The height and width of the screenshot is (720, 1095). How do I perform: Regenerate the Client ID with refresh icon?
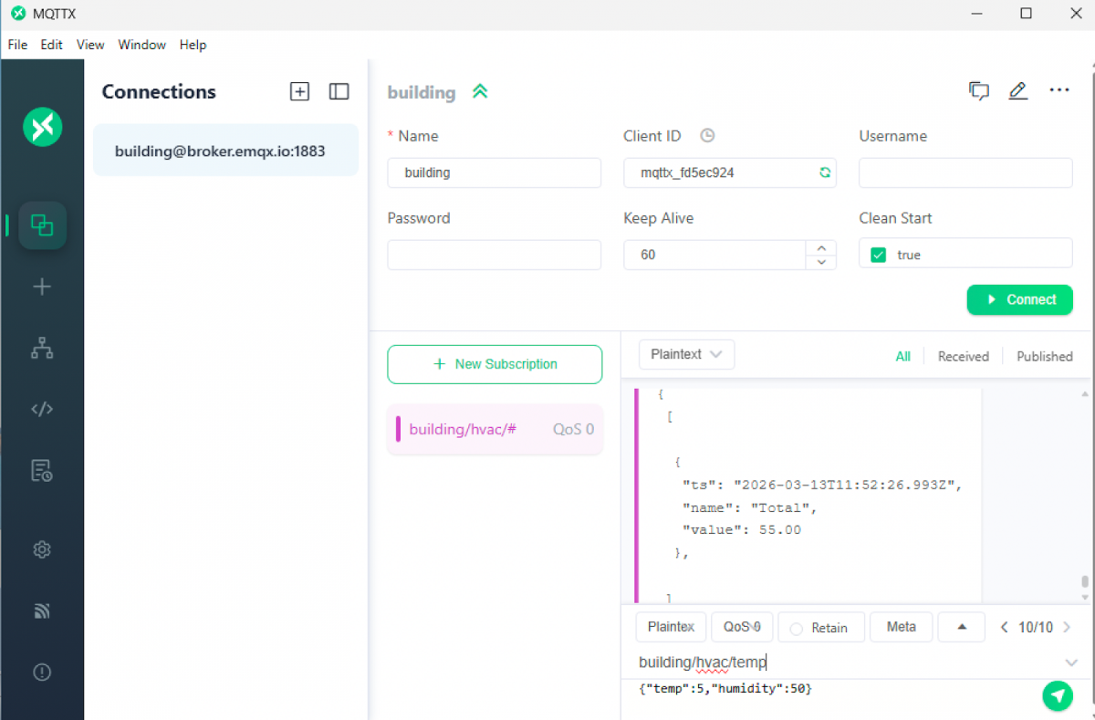click(825, 172)
